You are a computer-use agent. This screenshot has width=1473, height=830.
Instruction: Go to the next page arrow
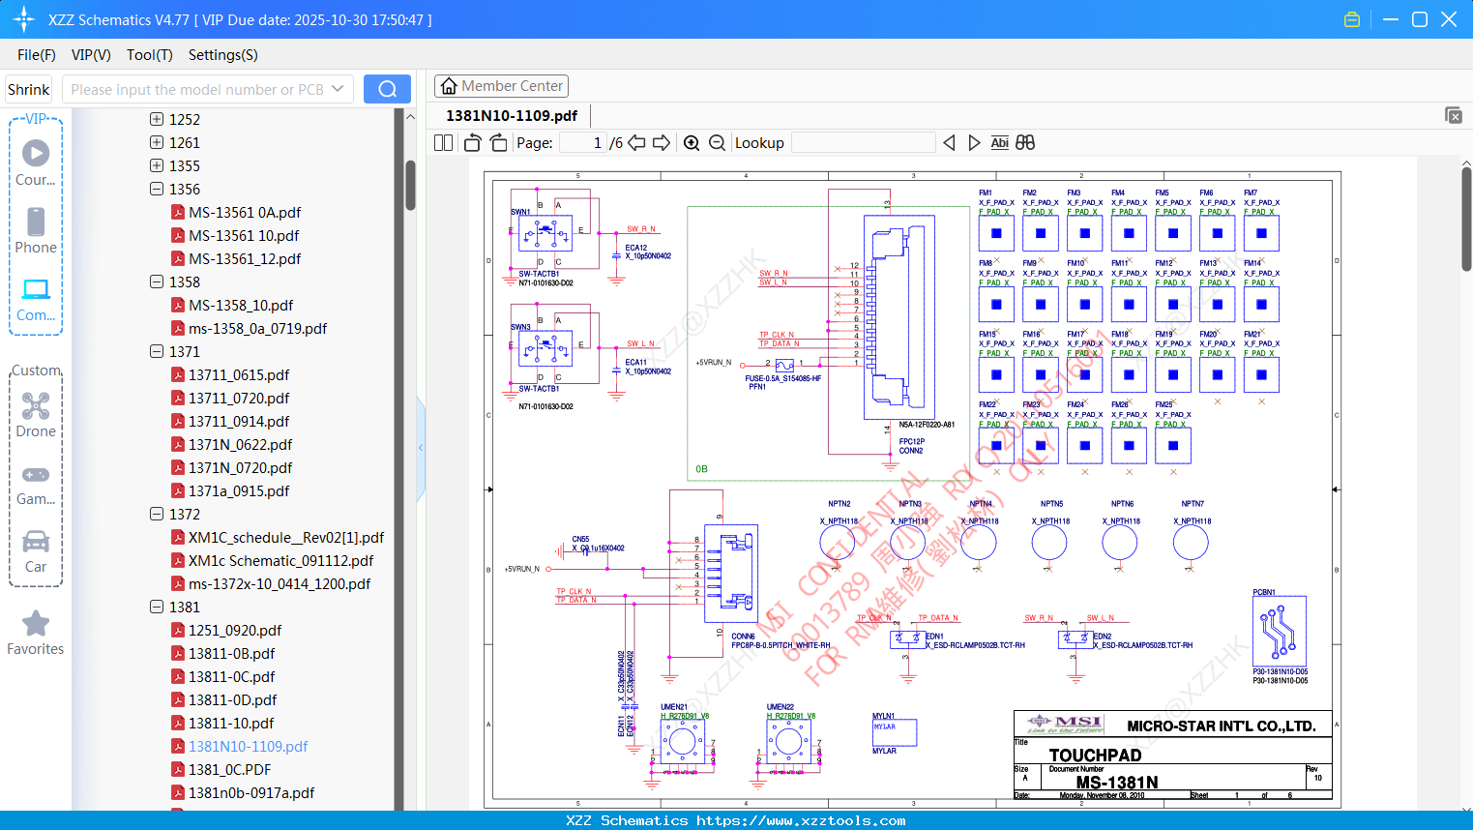coord(662,143)
